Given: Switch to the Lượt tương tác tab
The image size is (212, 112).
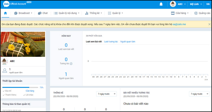Looking at the screenshot, I should [111, 42].
